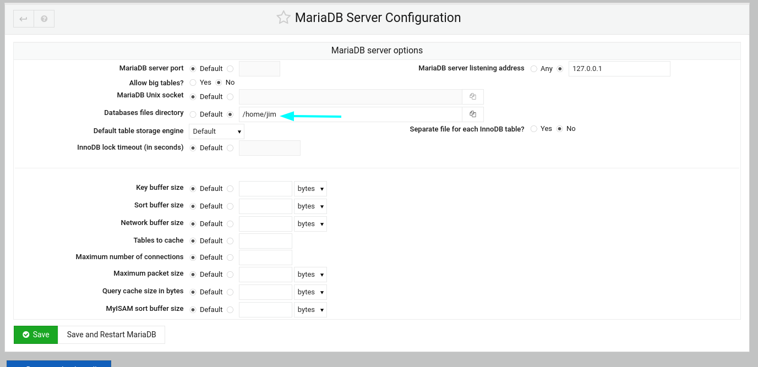Select Default for MariaDB Unix socket
This screenshot has width=758, height=367.
pyautogui.click(x=193, y=97)
